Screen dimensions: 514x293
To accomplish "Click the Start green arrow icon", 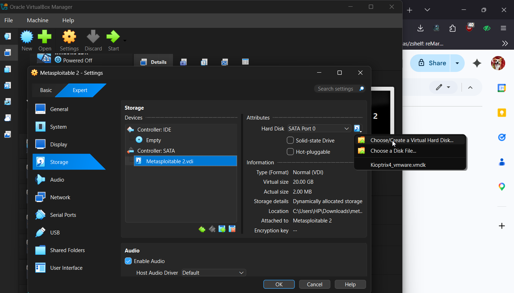I will (x=113, y=37).
